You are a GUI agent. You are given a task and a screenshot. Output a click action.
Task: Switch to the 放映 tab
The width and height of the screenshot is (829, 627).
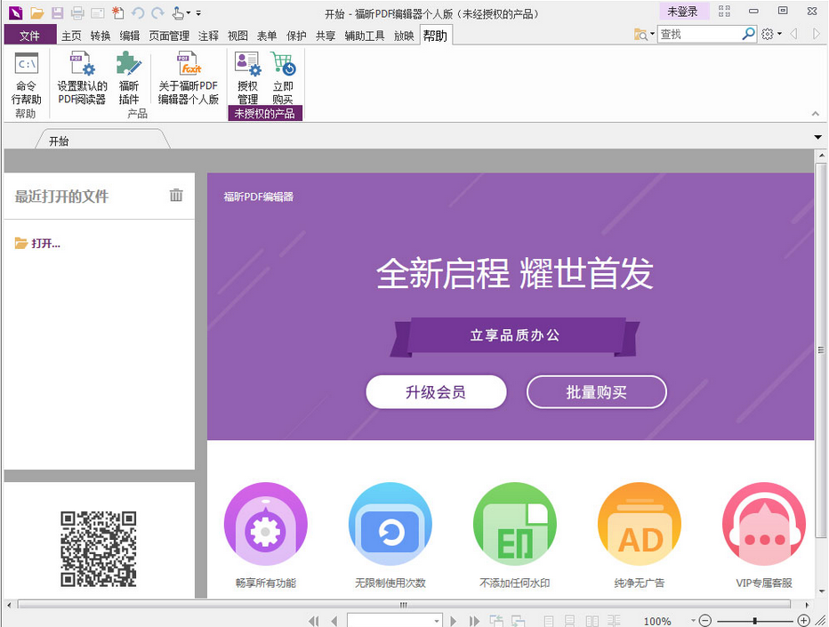click(x=404, y=36)
